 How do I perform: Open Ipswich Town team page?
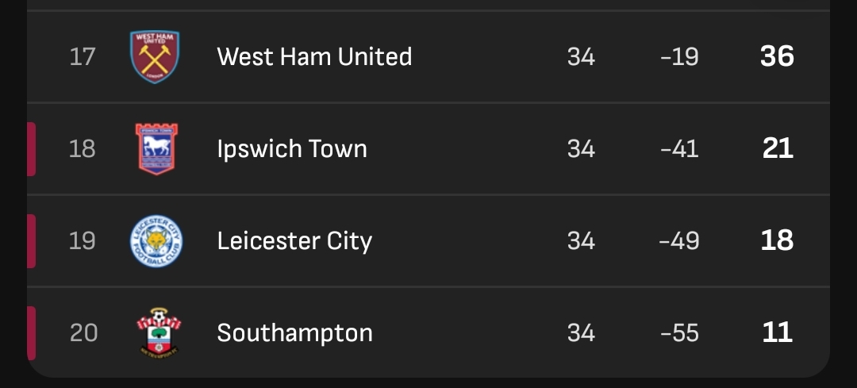tap(292, 149)
